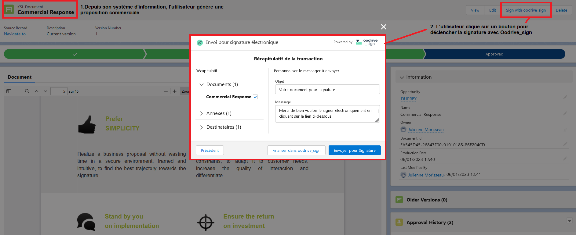
Task: Go to next page using the down arrow
Action: point(46,91)
